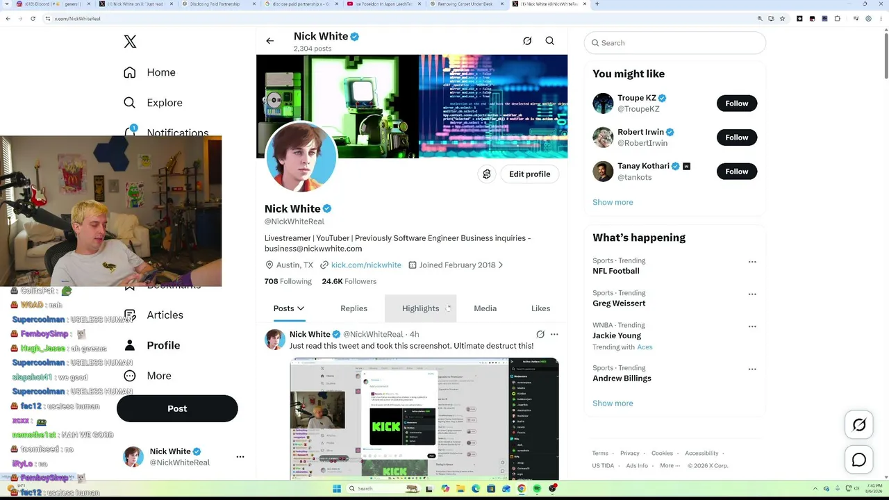This screenshot has width=889, height=500.
Task: Follow Troupe KZ
Action: point(737,103)
